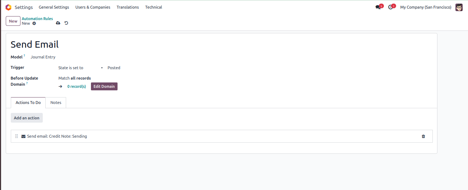Grab the drag handle of Send email action
Image resolution: width=468 pixels, height=190 pixels.
click(x=17, y=136)
